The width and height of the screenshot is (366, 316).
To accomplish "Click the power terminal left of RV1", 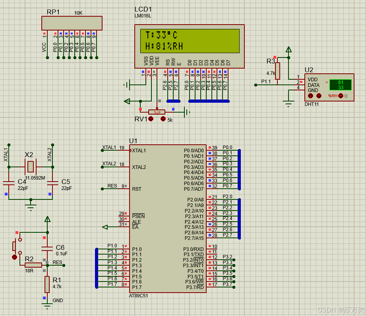I will pos(127,101).
